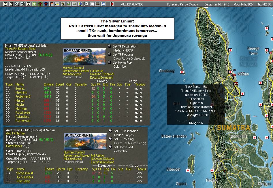Click the third toolbar icon with aircraft window
The height and width of the screenshot is (188, 273).
pyautogui.click(x=17, y=4)
